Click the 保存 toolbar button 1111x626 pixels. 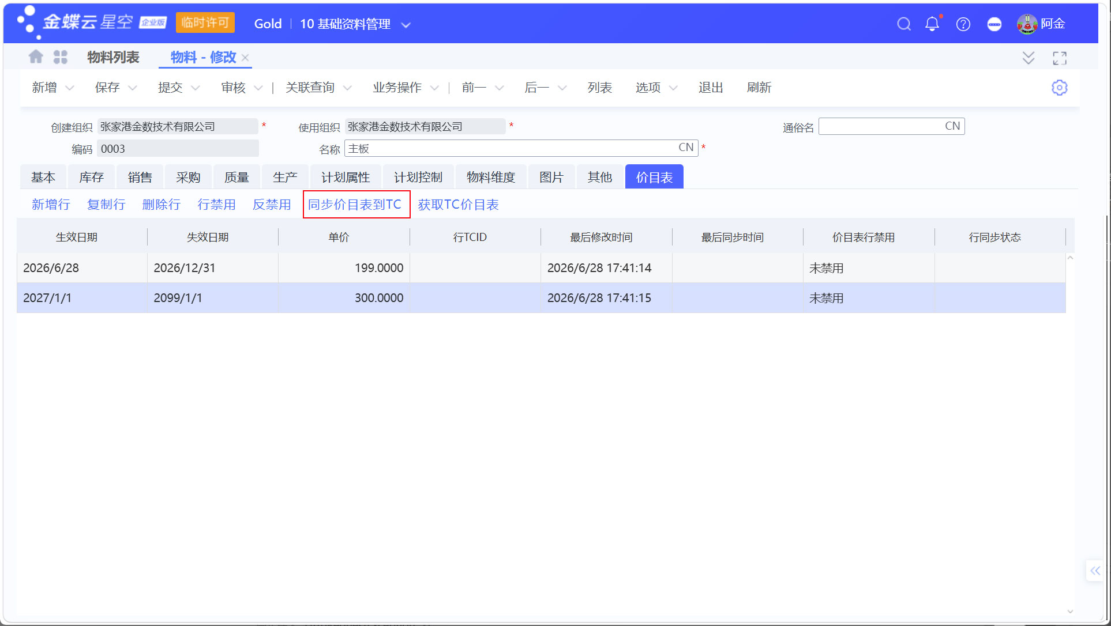[107, 88]
